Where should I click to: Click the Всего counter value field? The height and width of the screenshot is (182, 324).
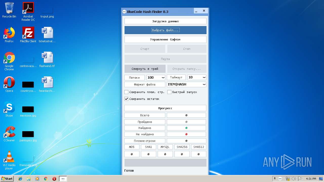coord(187,115)
